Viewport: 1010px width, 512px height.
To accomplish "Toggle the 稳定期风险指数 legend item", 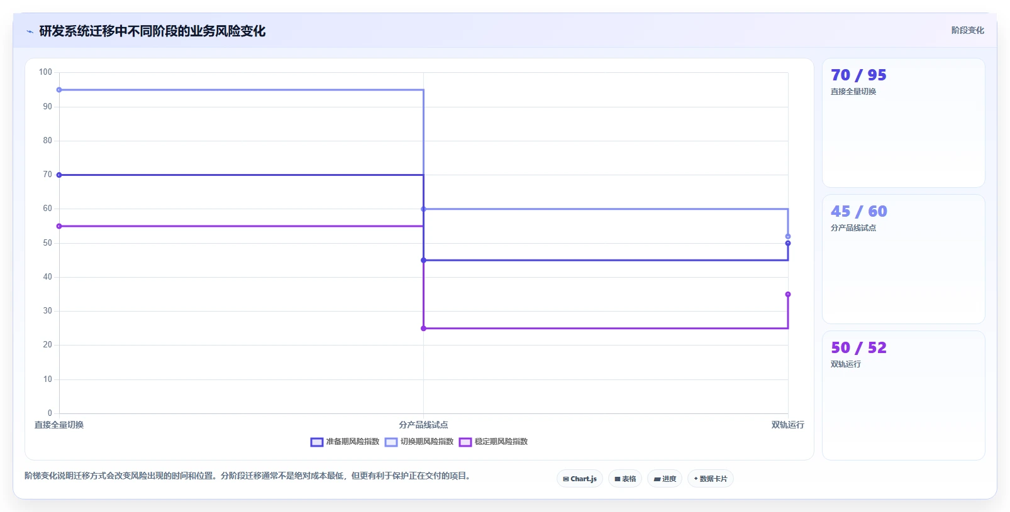I will tap(494, 442).
